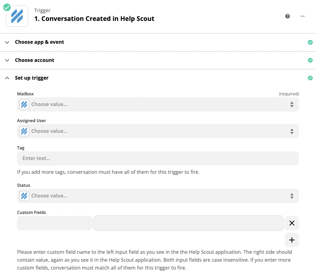This screenshot has width=316, height=279.
Task: Open the help question mark icon
Action: point(288,16)
